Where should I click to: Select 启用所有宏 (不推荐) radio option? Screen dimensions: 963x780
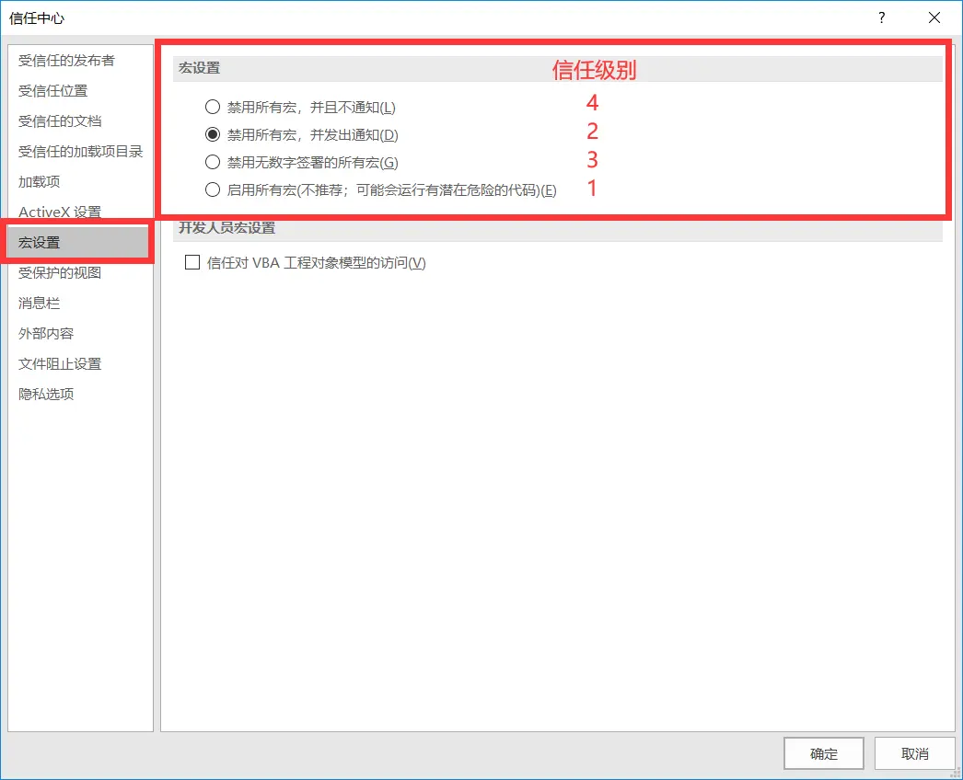click(x=213, y=189)
